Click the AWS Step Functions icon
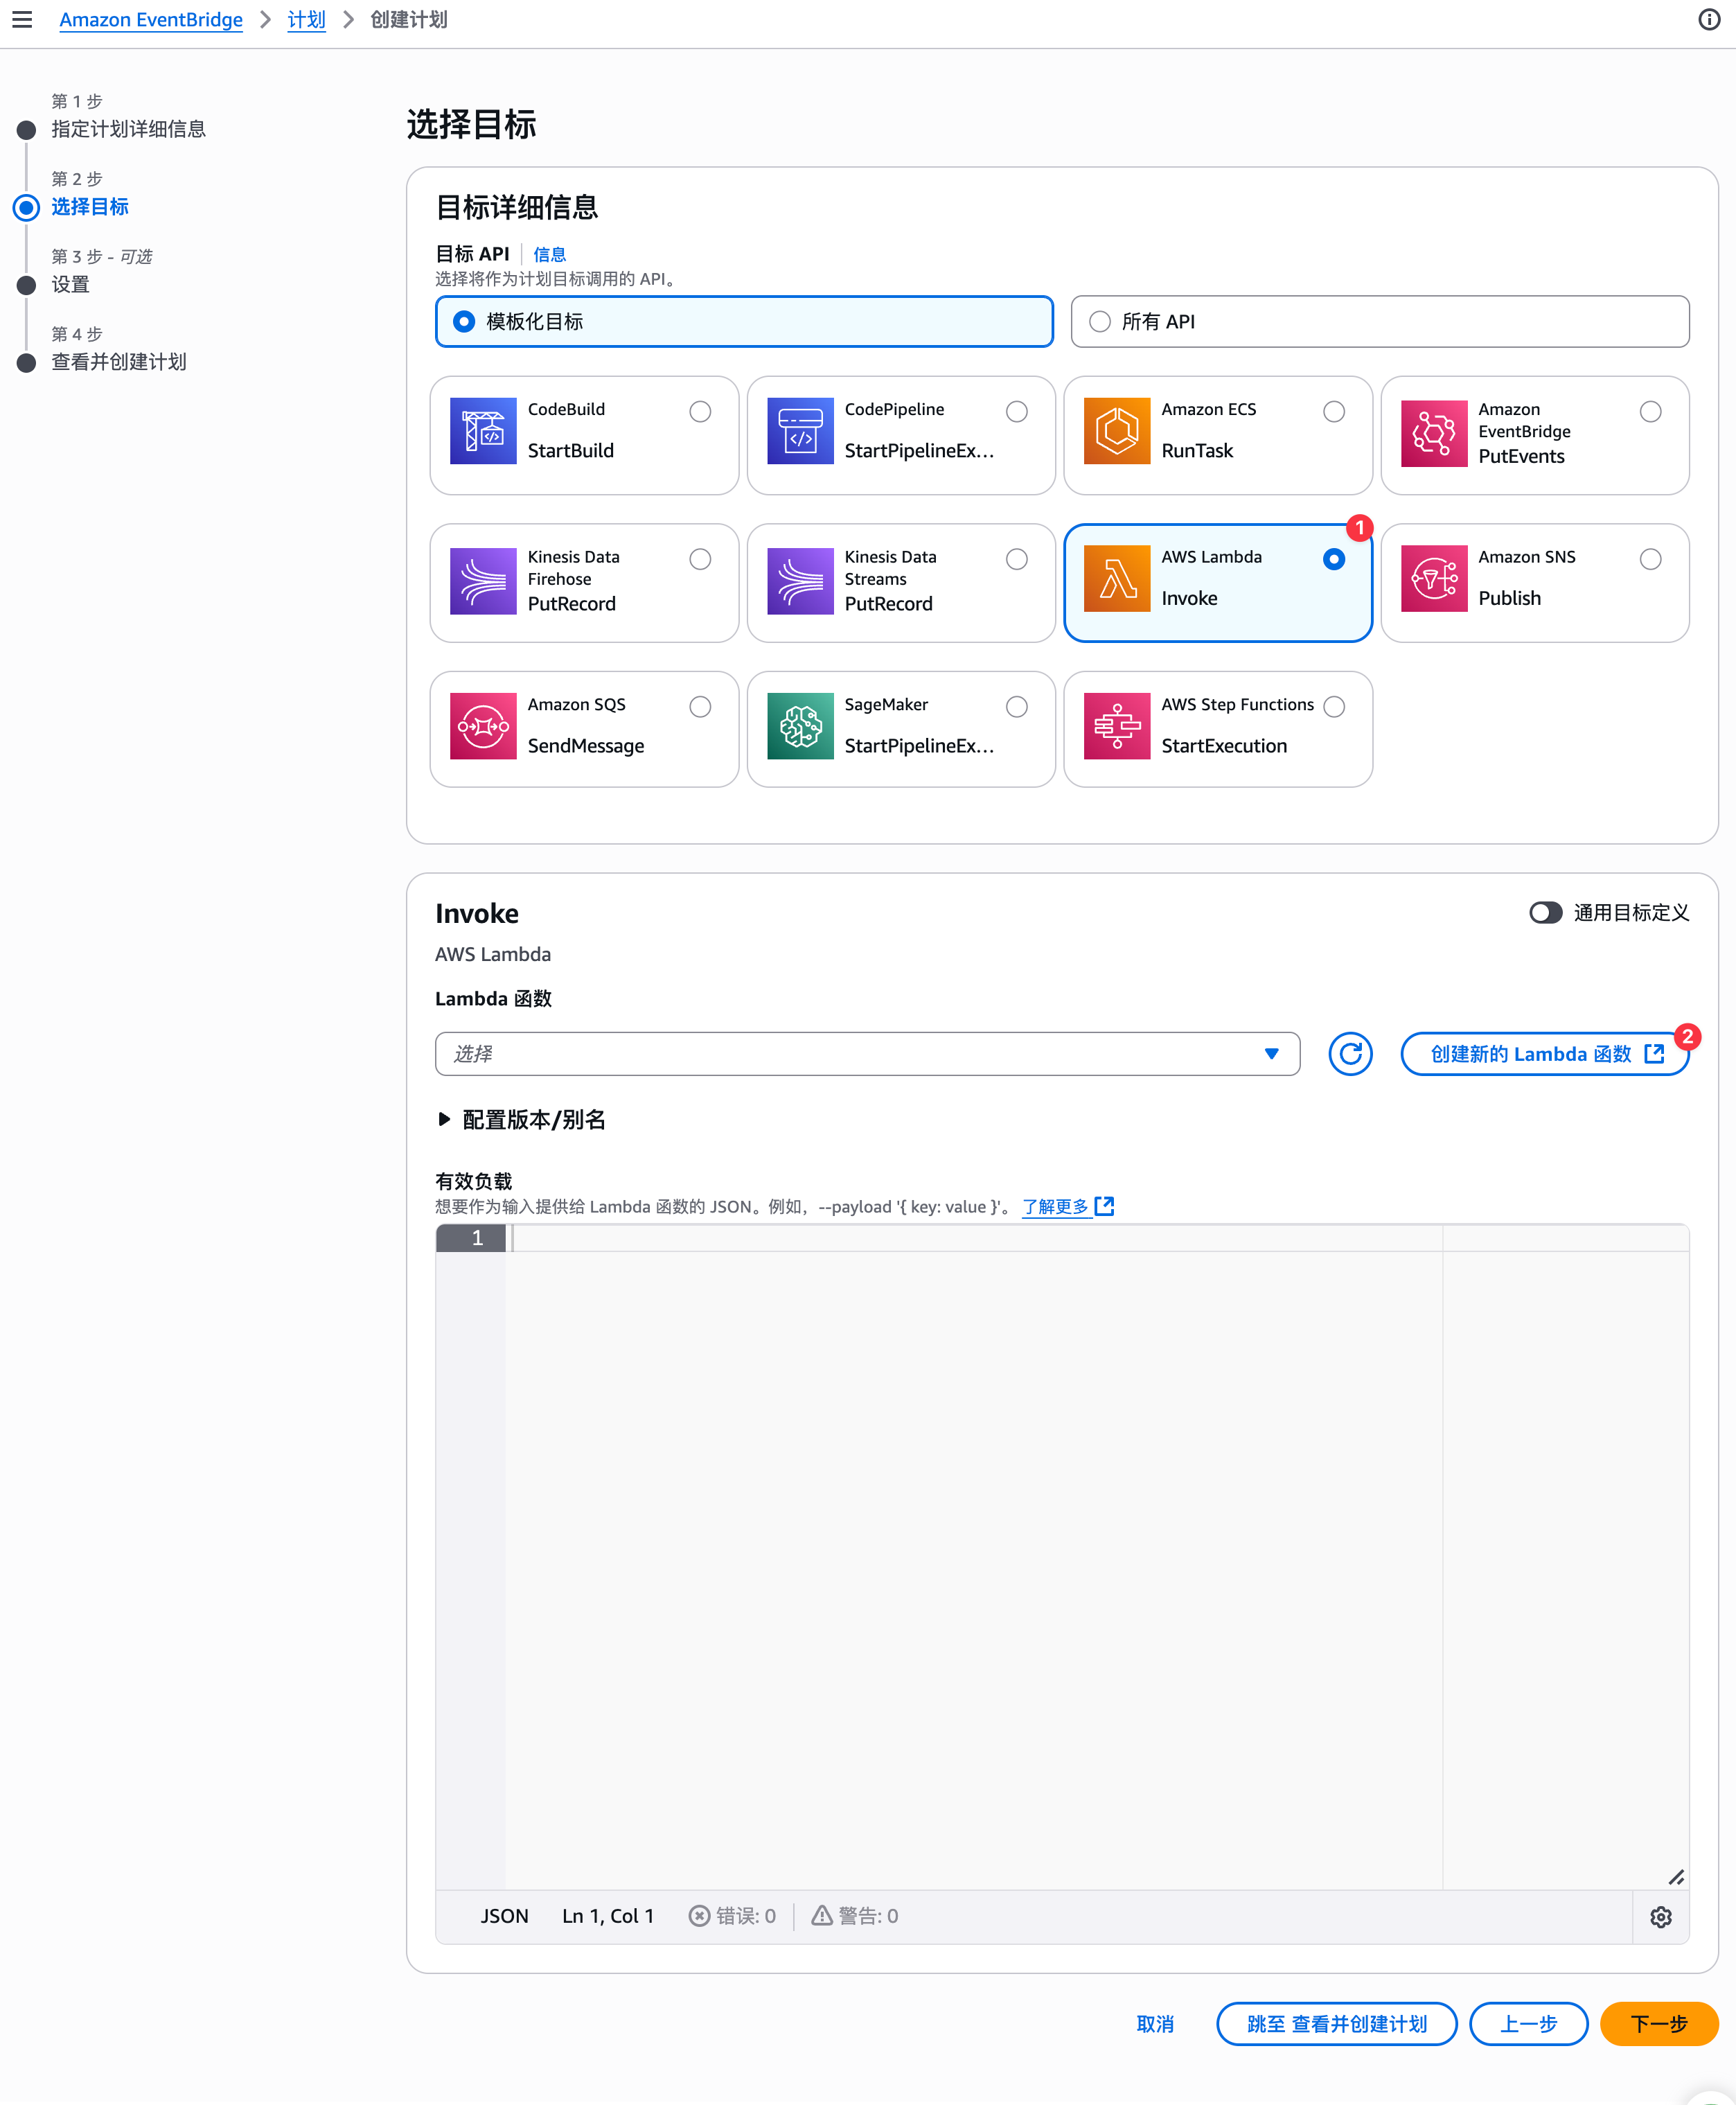The width and height of the screenshot is (1736, 2105). pyautogui.click(x=1116, y=726)
